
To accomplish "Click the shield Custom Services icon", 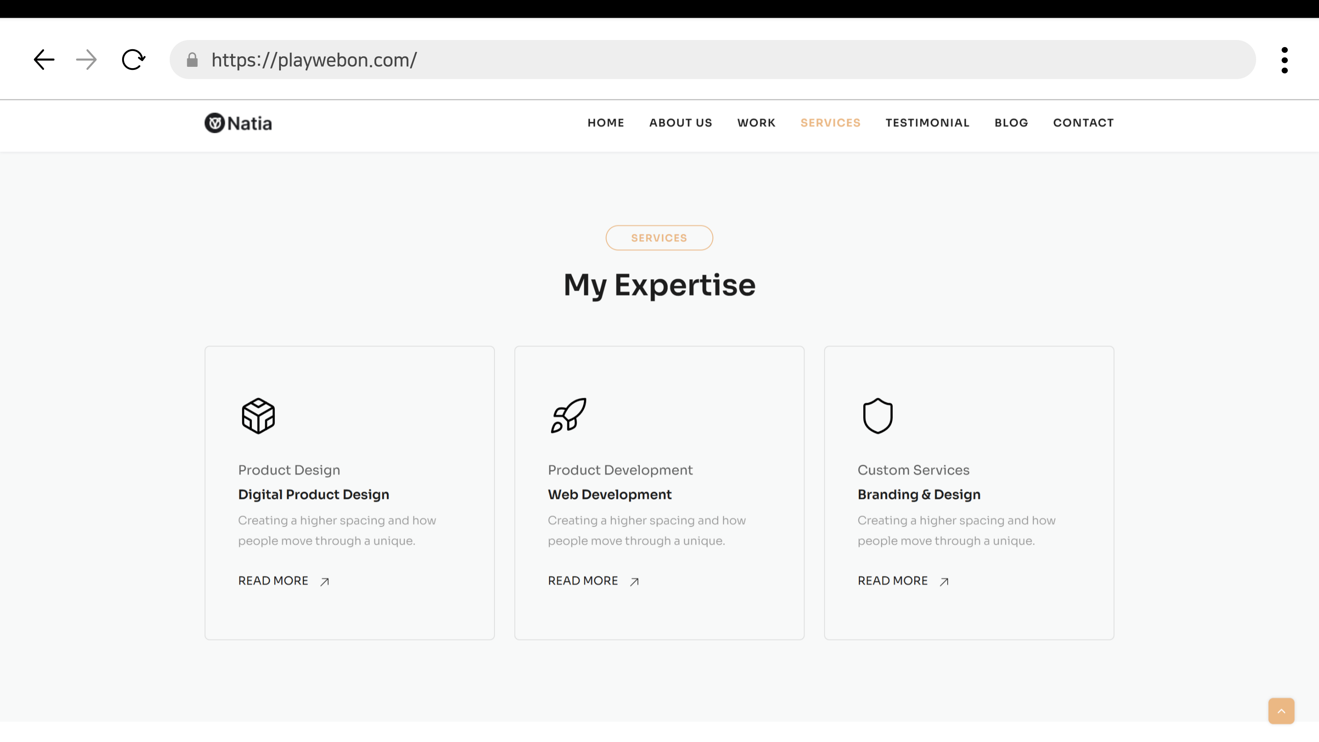I will tap(878, 416).
